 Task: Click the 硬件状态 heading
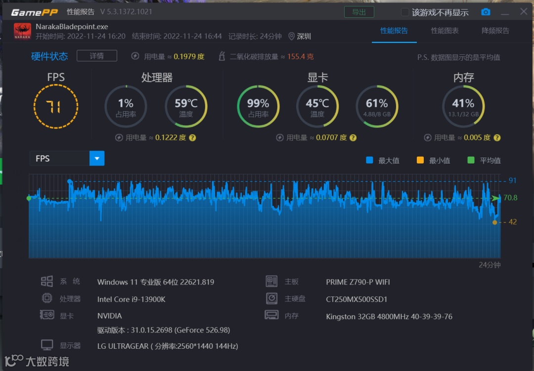point(49,56)
